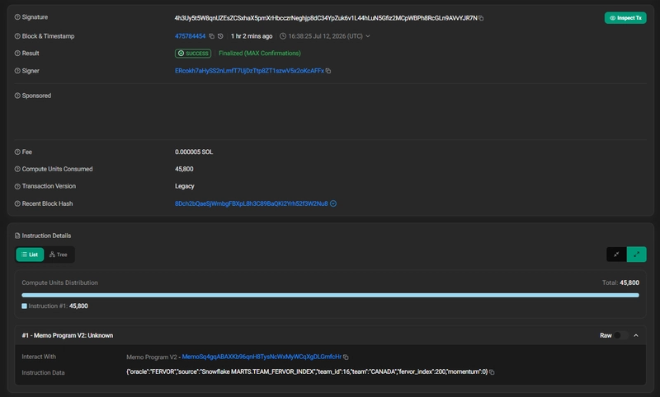Toggle the Raw switch on instruction #1
The width and height of the screenshot is (660, 397).
620,335
